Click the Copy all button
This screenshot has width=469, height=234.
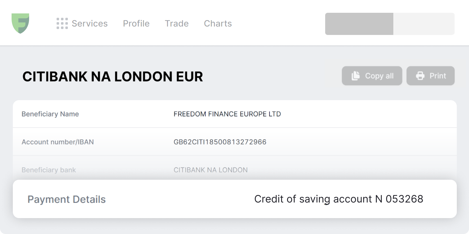(x=372, y=76)
